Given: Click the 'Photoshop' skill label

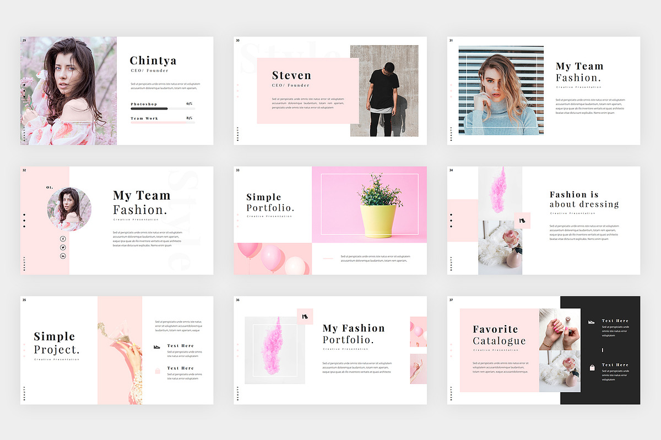Looking at the screenshot, I should pyautogui.click(x=144, y=104).
